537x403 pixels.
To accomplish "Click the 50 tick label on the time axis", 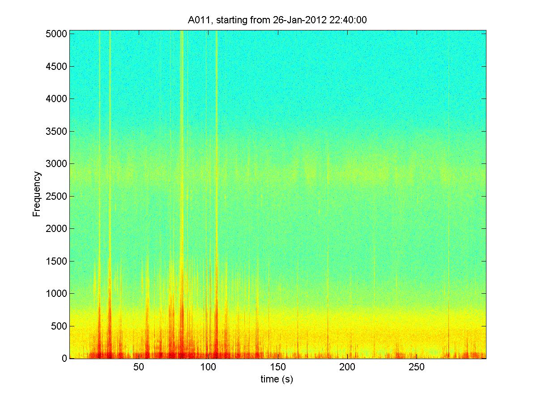I will tap(139, 368).
